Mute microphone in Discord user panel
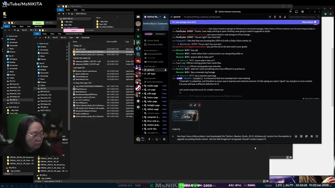Image resolution: width=335 pixels, height=188 pixels. (x=149, y=139)
